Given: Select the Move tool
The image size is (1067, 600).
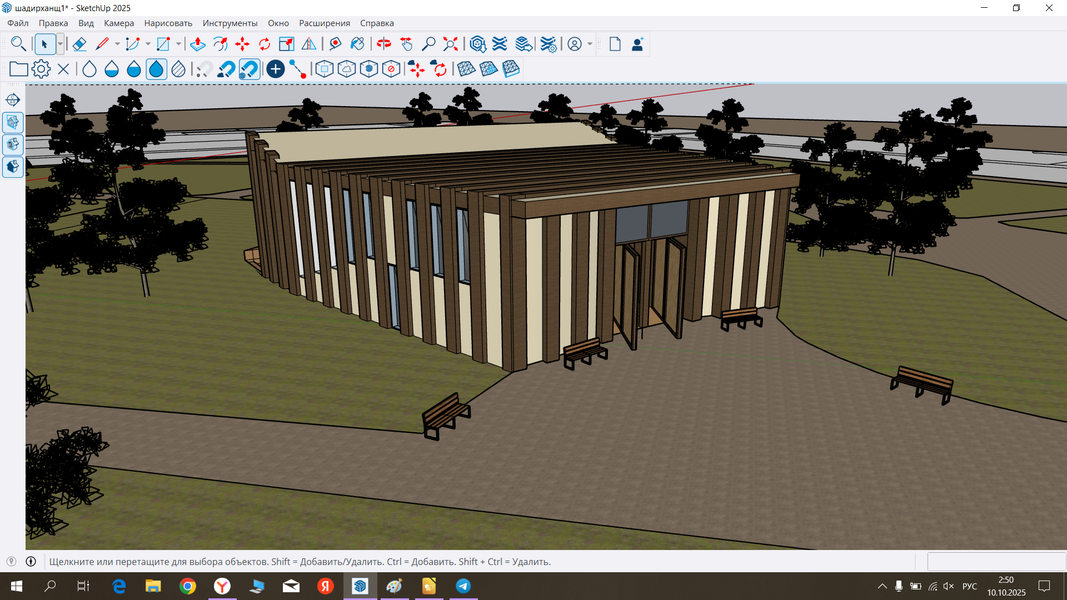Looking at the screenshot, I should click(242, 44).
